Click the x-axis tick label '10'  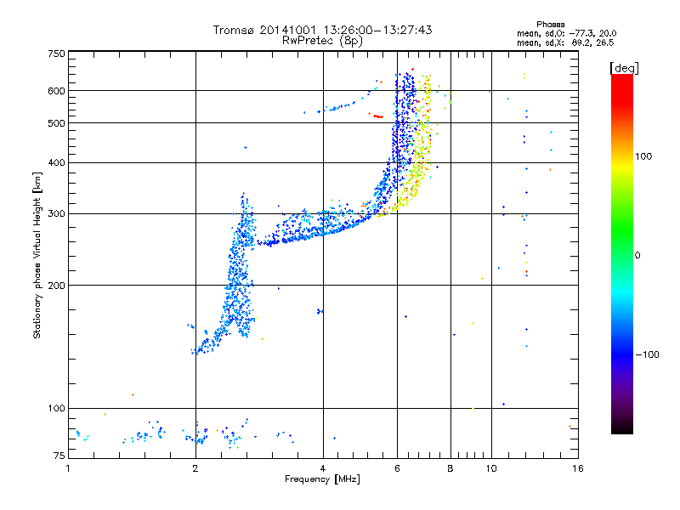(491, 468)
